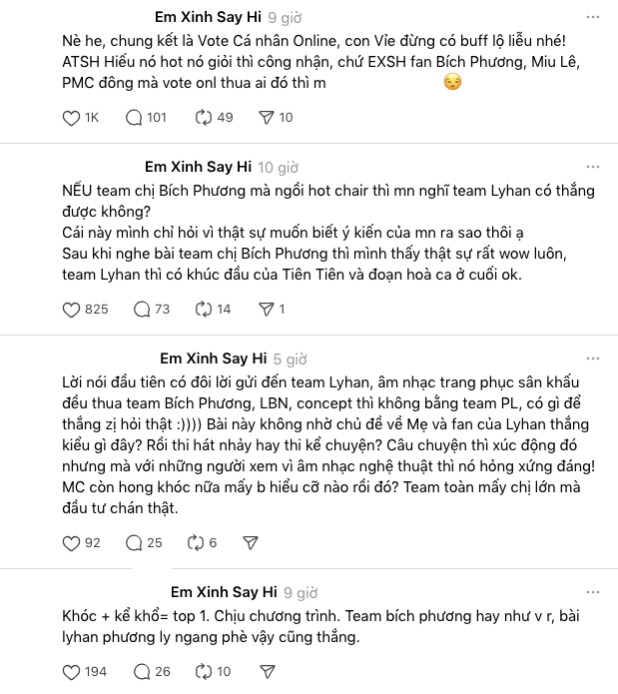Open more options on the 'Nè he' post
618x694 pixels.
593,17
